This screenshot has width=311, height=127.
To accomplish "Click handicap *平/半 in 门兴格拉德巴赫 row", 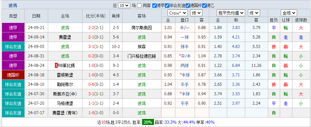I will (x=184, y=56).
